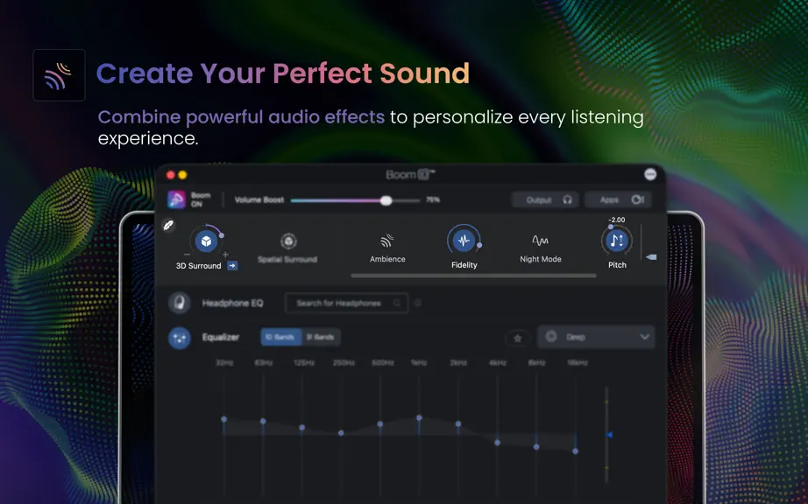Toggle the Boom ON power icon
Image resolution: width=808 pixels, height=504 pixels.
177,199
